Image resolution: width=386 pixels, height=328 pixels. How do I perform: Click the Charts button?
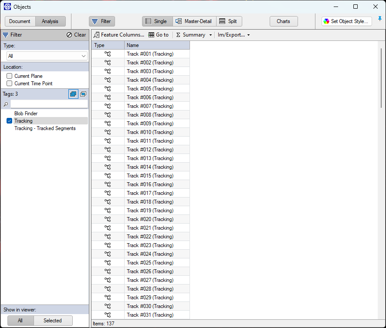284,21
